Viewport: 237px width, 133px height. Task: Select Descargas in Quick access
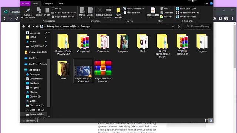pyautogui.click(x=34, y=33)
